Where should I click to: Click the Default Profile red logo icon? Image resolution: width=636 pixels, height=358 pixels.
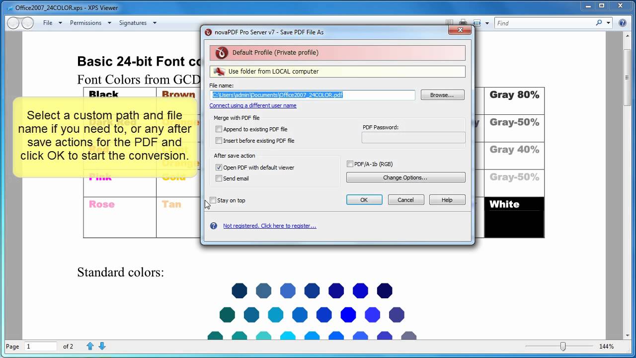221,53
